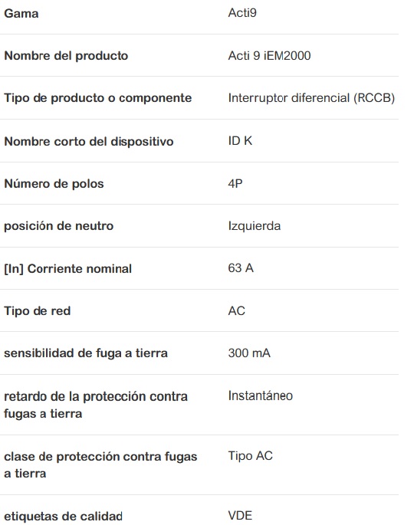Image resolution: width=414 pixels, height=525 pixels.
Task: Select the Izquierda value
Action: click(255, 226)
